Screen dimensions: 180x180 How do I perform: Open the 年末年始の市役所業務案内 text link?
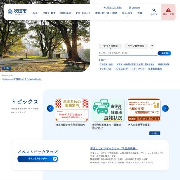(x=70, y=125)
